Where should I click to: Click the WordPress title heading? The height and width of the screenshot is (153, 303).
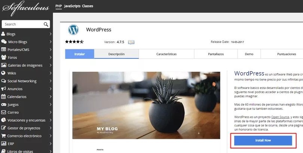pos(98,30)
